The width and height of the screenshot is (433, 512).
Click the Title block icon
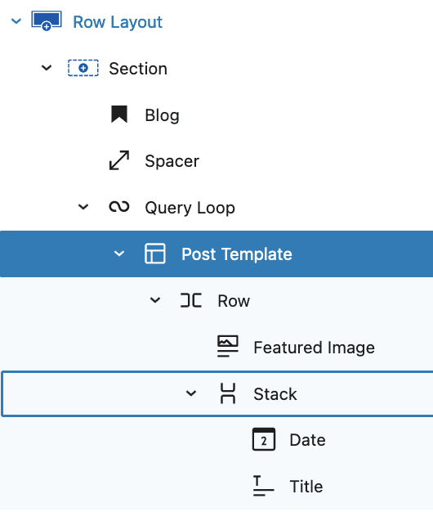pos(263,486)
